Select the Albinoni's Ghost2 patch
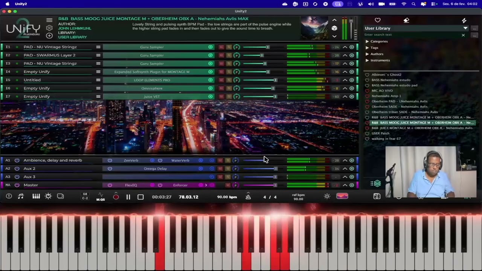This screenshot has width=482, height=271. 386,75
